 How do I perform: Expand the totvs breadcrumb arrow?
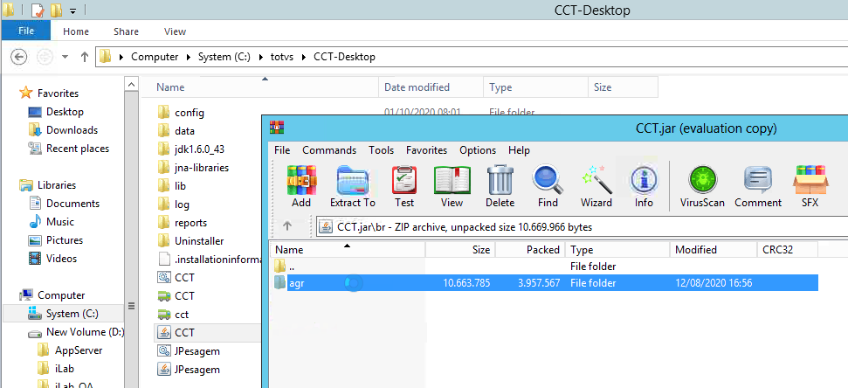[x=304, y=57]
